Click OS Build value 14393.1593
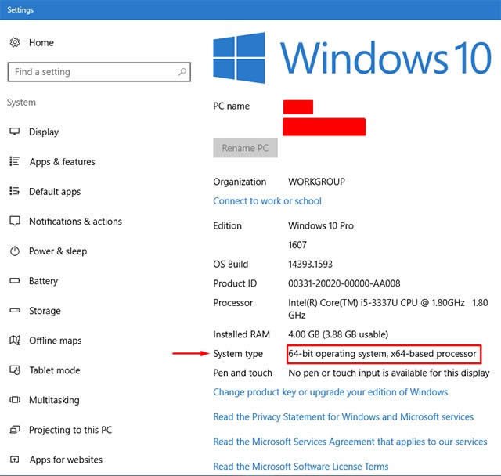Image resolution: width=501 pixels, height=476 pixels. pyautogui.click(x=310, y=264)
